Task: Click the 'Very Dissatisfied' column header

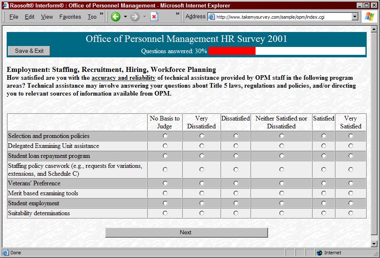Action: click(201, 122)
